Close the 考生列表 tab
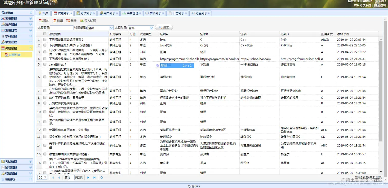 [x=209, y=13]
